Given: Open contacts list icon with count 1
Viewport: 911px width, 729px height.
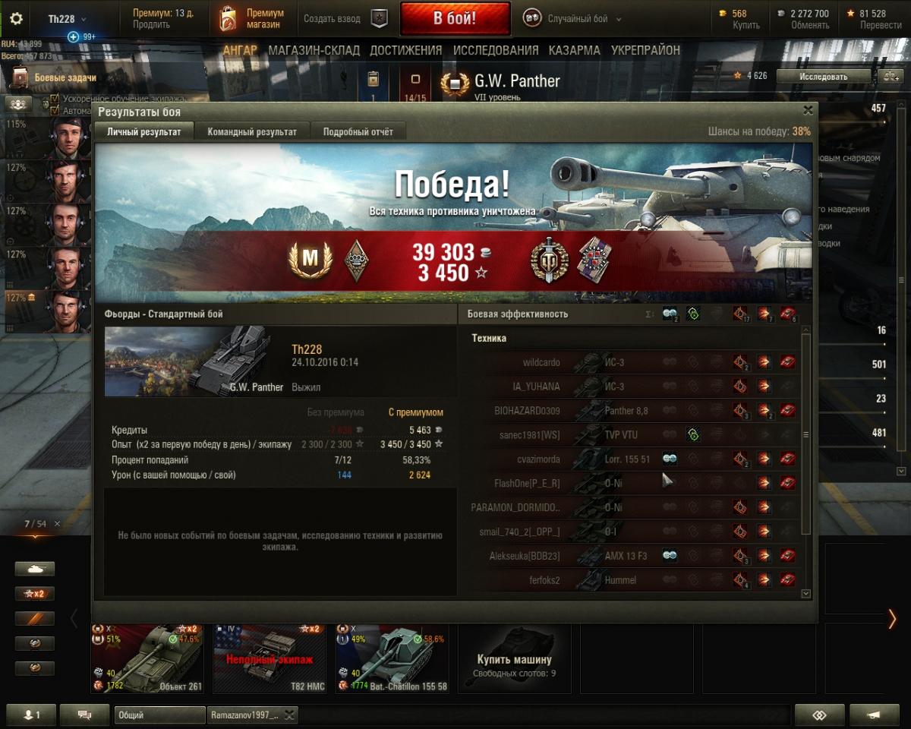Looking at the screenshot, I should [31, 715].
